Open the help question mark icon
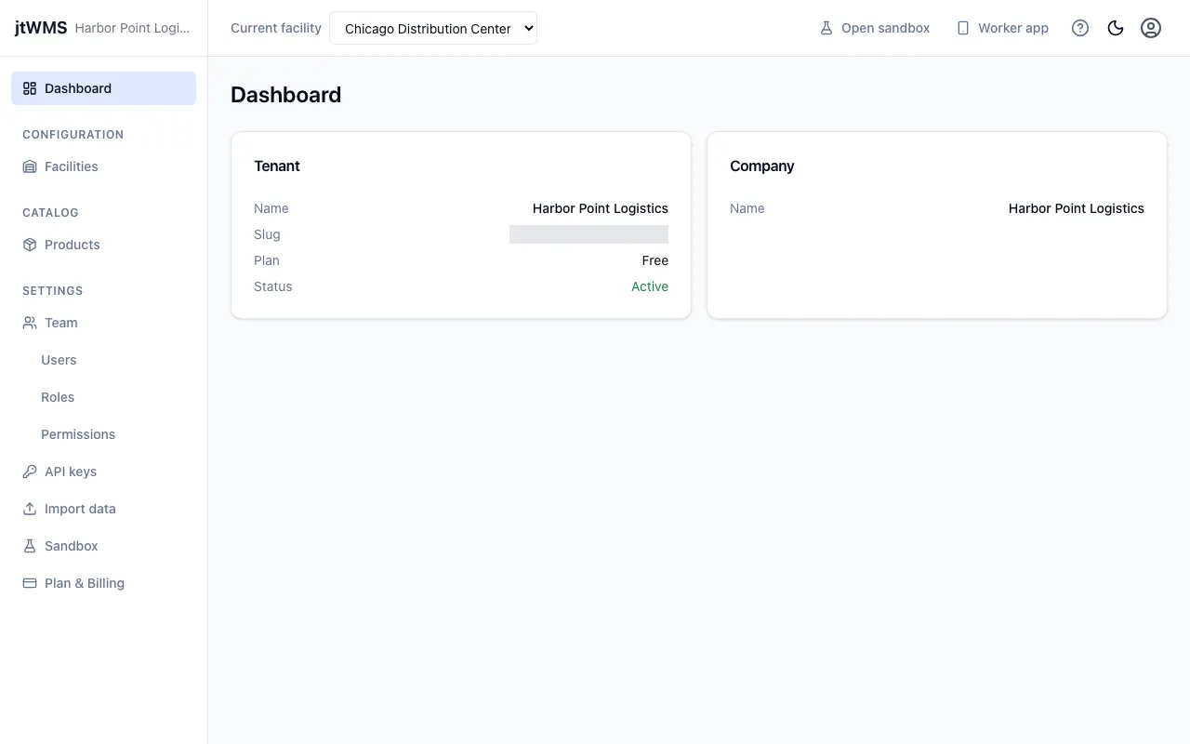The image size is (1190, 744). click(x=1080, y=28)
